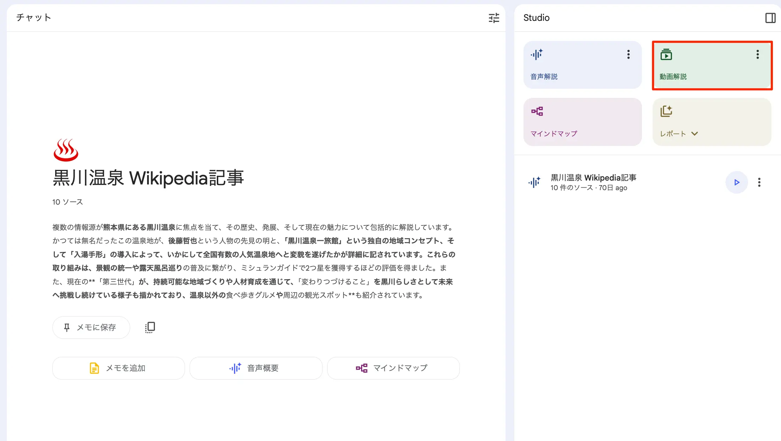Play the 黒川温泉 Wikipedia記事 audio overview
This screenshot has width=781, height=441.
pos(736,182)
